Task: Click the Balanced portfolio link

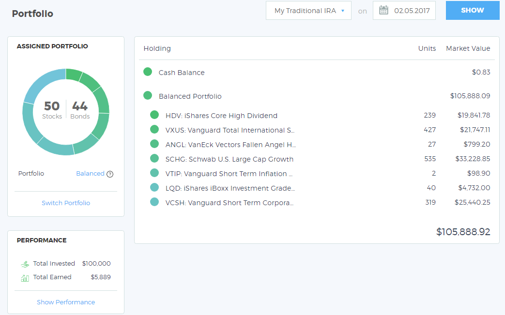Action: (x=90, y=174)
